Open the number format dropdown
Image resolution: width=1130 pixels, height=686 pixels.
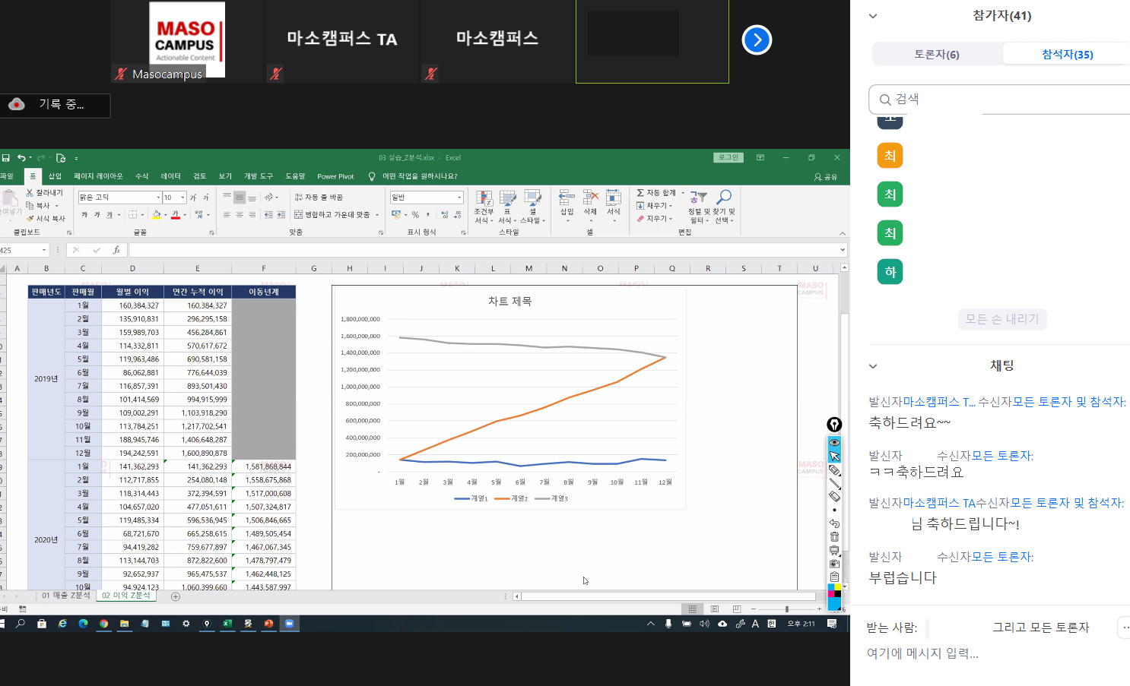tap(459, 198)
